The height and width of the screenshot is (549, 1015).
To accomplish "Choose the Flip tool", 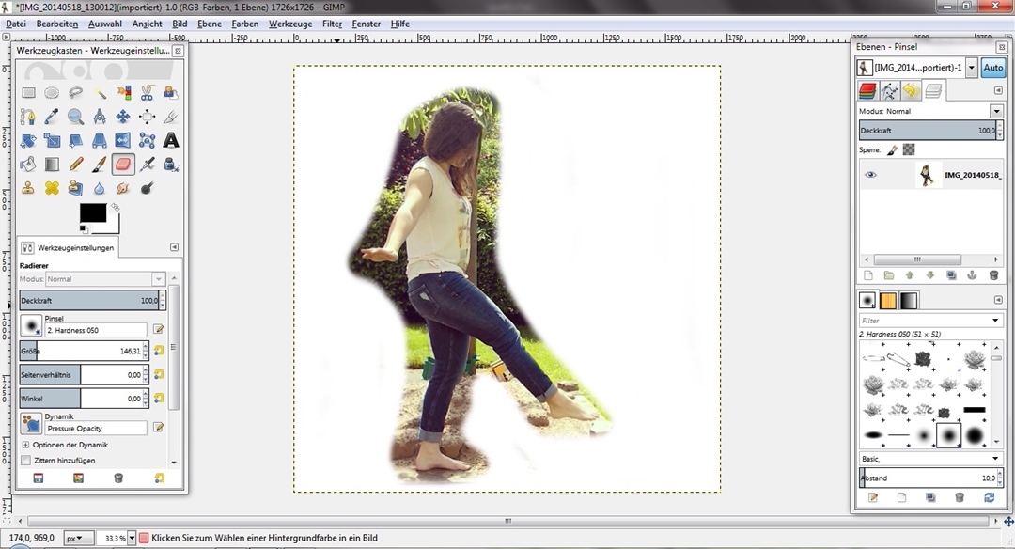I will 123,140.
